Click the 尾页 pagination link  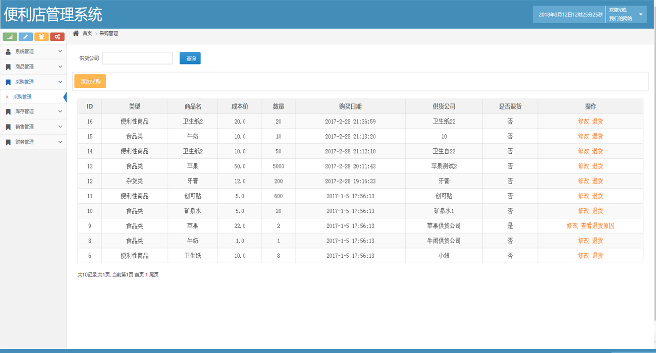tap(154, 275)
